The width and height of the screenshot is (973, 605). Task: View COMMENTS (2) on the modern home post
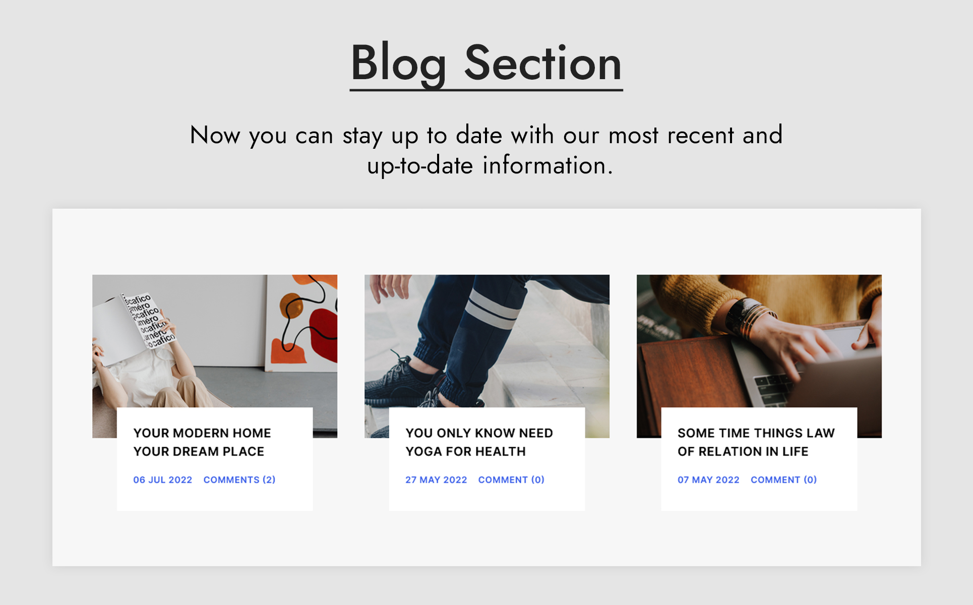[239, 480]
